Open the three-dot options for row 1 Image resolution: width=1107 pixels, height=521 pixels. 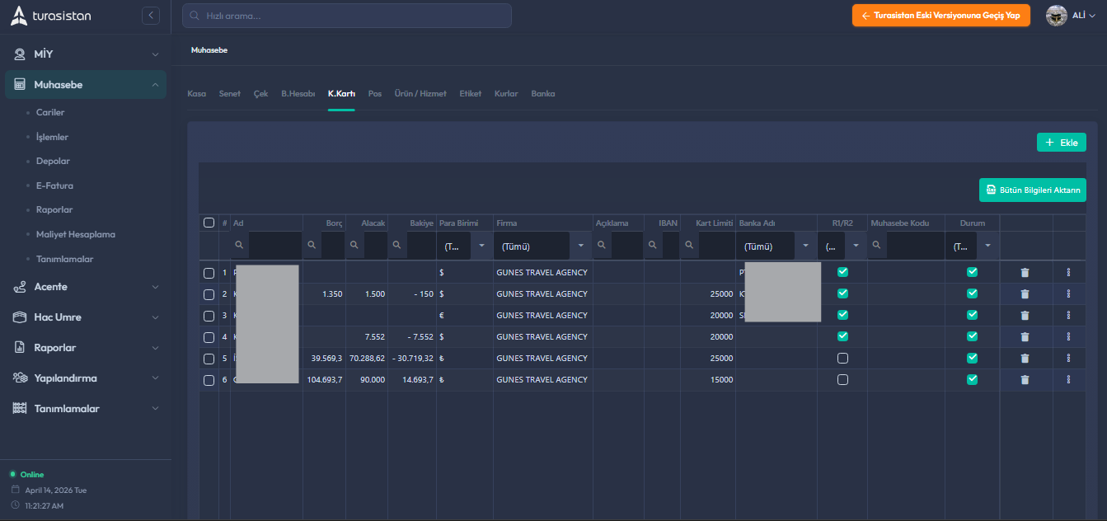(1068, 272)
